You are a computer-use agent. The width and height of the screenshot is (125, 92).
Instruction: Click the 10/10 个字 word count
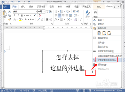[x=24, y=91]
